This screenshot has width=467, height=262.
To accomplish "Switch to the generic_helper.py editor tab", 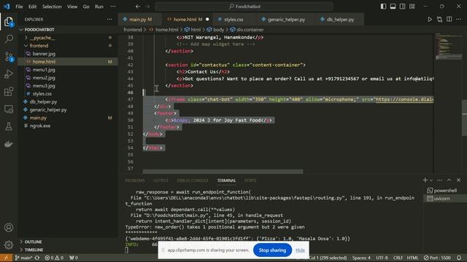I will click(286, 20).
